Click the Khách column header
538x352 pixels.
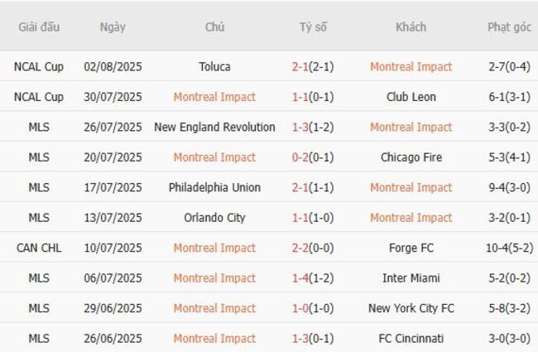[x=411, y=27]
